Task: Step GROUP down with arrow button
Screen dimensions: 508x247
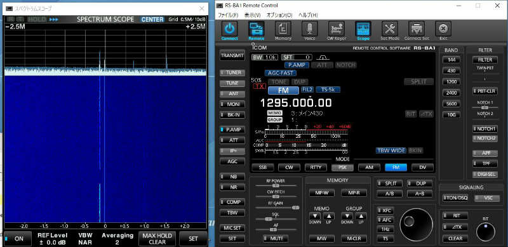Action: pos(347,217)
